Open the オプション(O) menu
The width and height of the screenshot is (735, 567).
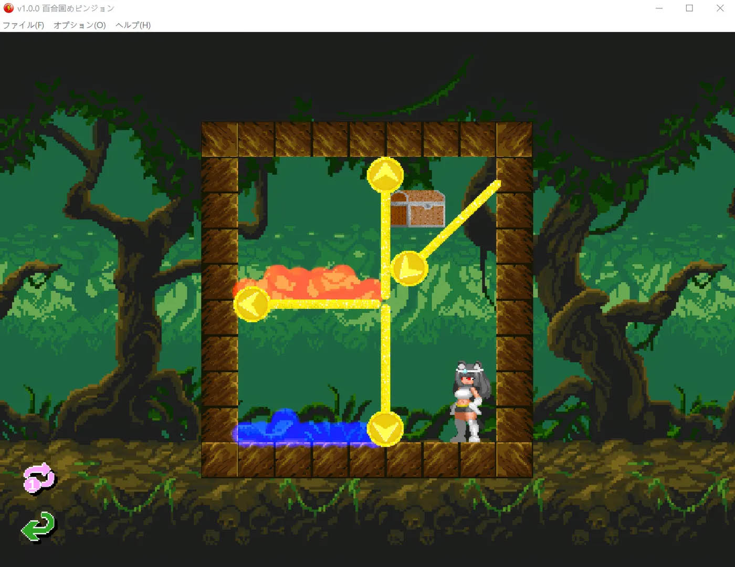pos(80,25)
